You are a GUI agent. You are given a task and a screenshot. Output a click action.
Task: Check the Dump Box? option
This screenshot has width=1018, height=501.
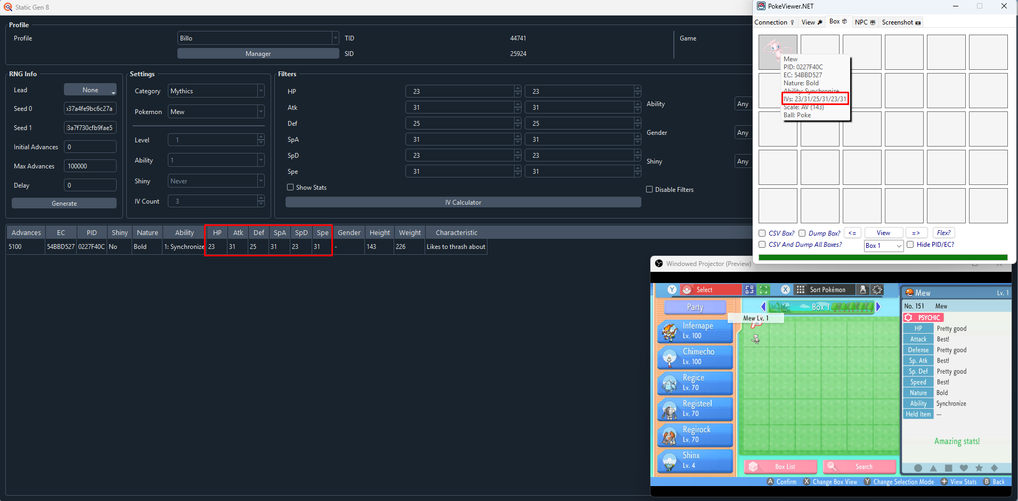tap(802, 233)
